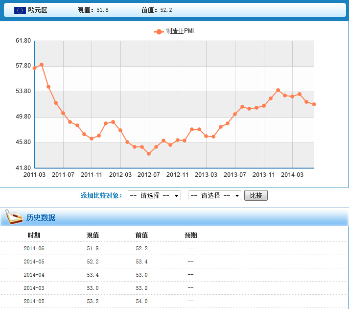Click the 欧元区 region title
The width and height of the screenshot is (349, 309).
coord(38,10)
